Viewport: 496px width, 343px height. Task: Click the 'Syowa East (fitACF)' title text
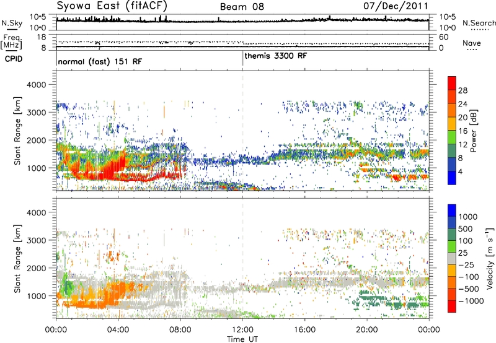coord(112,6)
